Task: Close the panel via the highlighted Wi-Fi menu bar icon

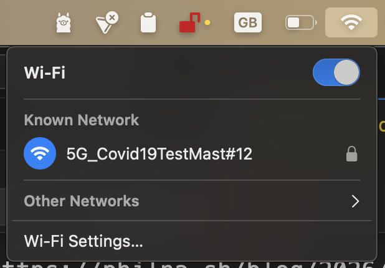Action: 351,22
